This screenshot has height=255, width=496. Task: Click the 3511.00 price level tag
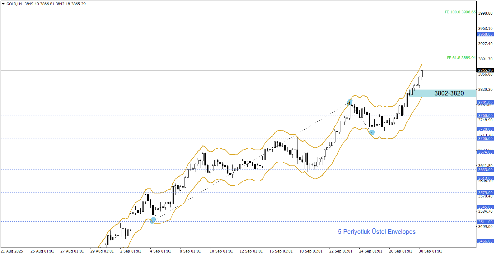coord(485,222)
